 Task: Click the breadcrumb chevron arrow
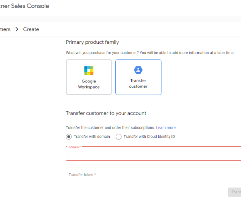[17, 29]
